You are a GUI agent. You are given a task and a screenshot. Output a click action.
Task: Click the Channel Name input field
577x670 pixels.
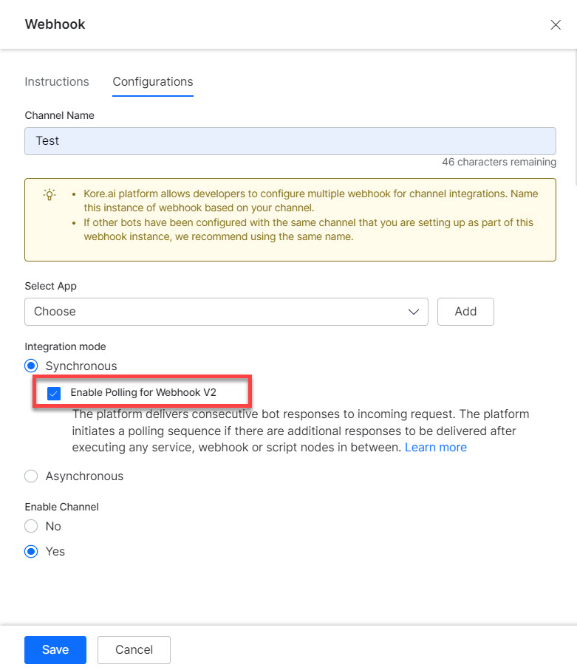coord(290,141)
